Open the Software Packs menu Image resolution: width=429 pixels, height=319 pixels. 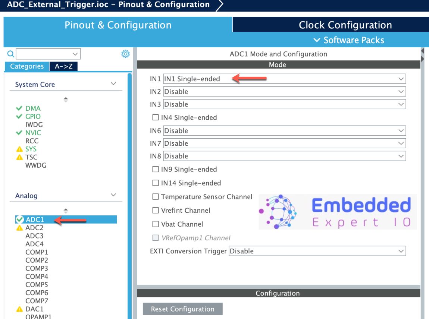pyautogui.click(x=349, y=40)
